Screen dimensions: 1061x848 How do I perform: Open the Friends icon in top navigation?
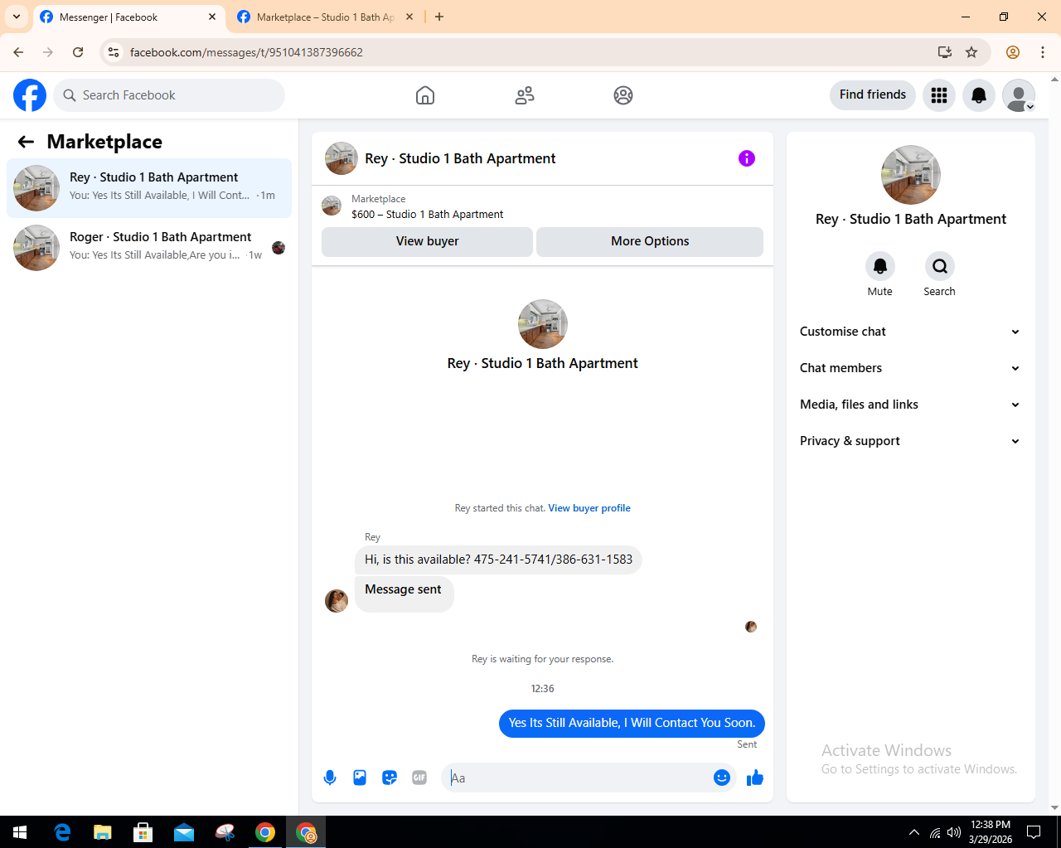(x=525, y=95)
